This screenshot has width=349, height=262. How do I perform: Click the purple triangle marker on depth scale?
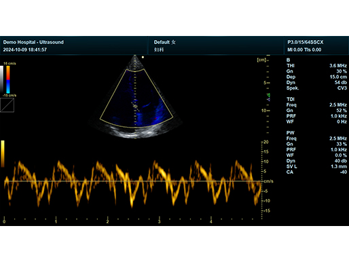coord(269,99)
